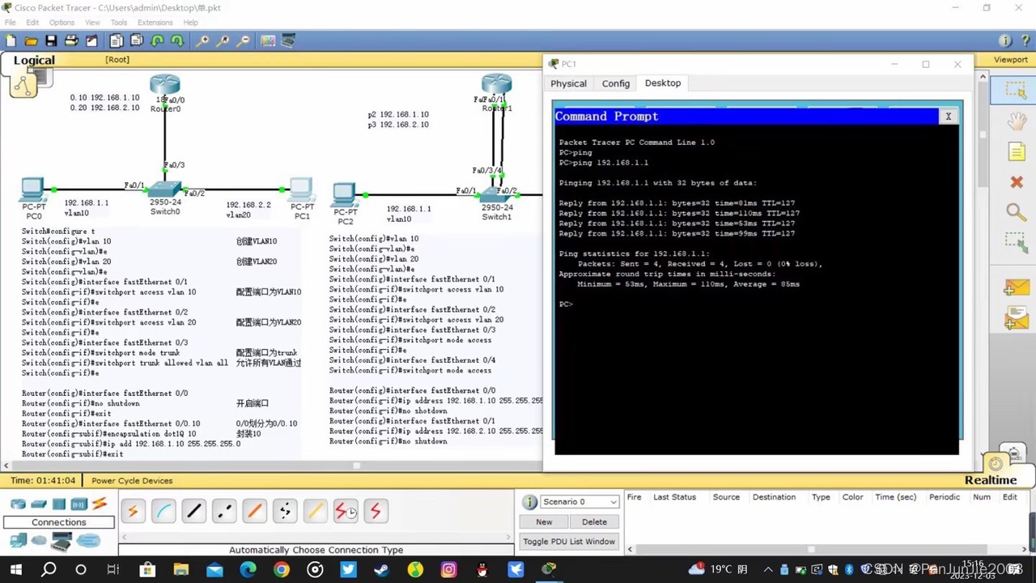The width and height of the screenshot is (1036, 583).
Task: Select the Delete tool red X
Action: pyautogui.click(x=1017, y=182)
